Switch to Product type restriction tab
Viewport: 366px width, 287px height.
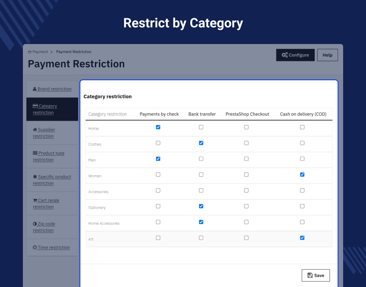pyautogui.click(x=52, y=156)
